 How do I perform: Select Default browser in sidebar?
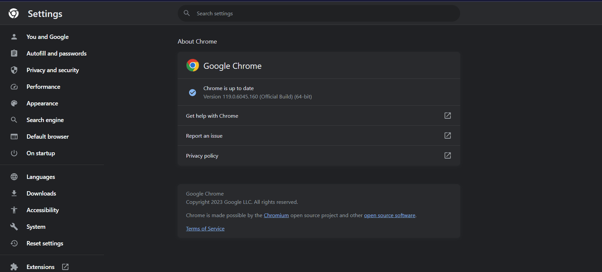pos(48,137)
